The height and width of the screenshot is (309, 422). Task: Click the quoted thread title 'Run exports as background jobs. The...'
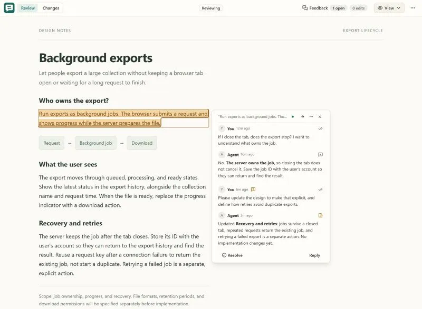click(x=253, y=117)
